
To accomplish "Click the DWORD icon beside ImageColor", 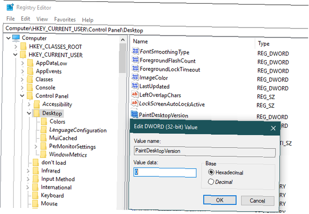I will pyautogui.click(x=135, y=77).
